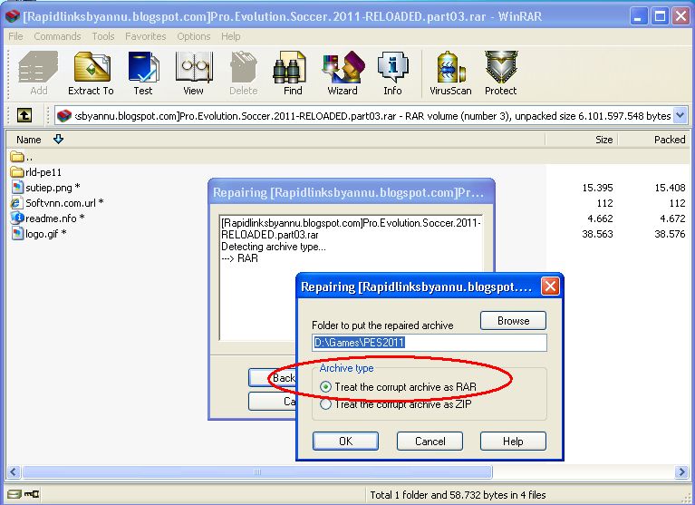The width and height of the screenshot is (695, 505).
Task: Go up one folder level arrow
Action: tap(24, 116)
